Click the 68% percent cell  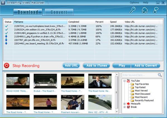pos(98,37)
